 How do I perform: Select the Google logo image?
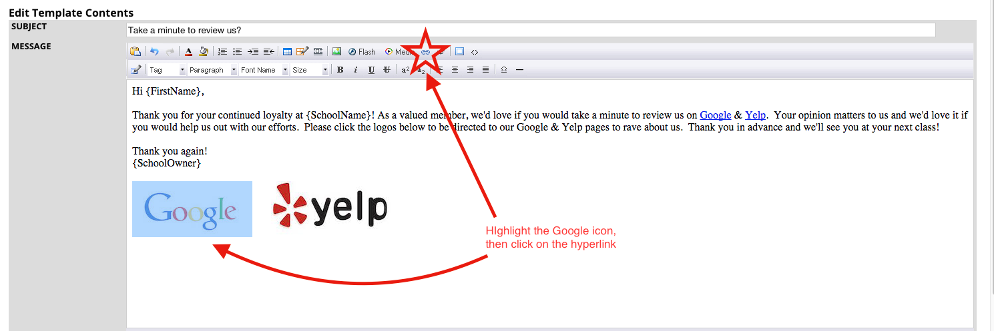coord(192,209)
